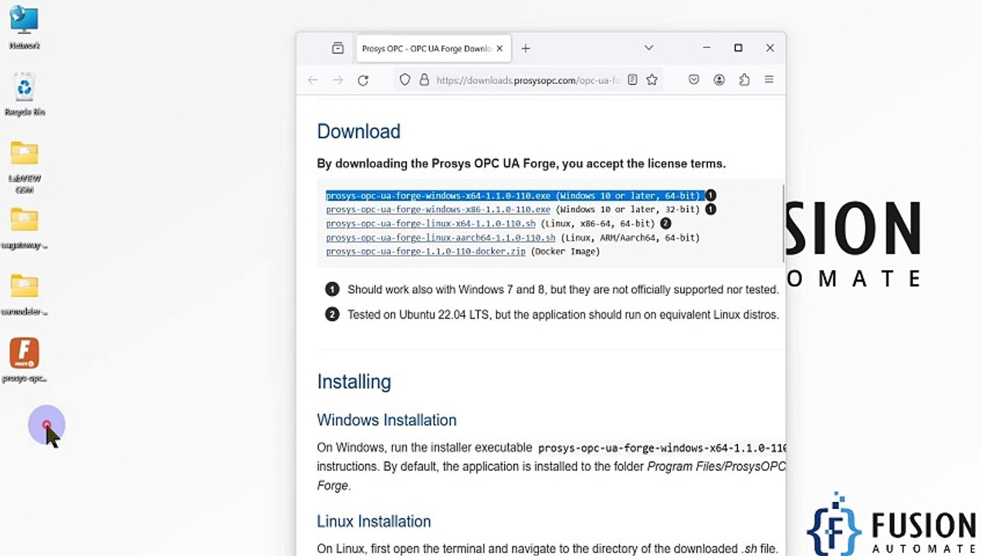Download the docker zip image
Screen dimensions: 982x556
coord(425,252)
